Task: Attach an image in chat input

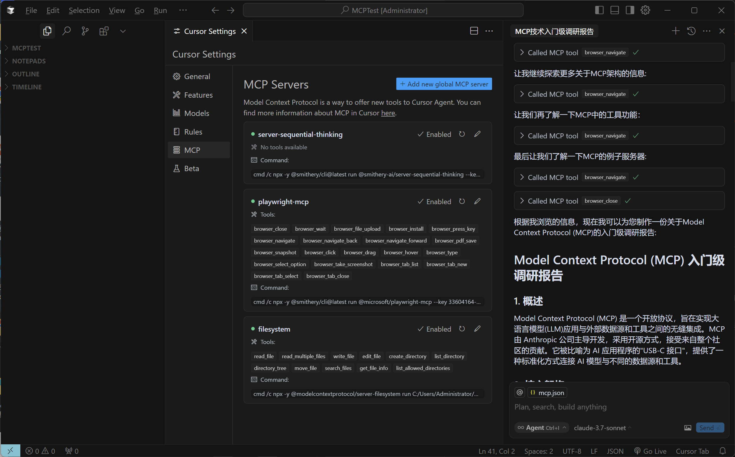Action: tap(688, 428)
